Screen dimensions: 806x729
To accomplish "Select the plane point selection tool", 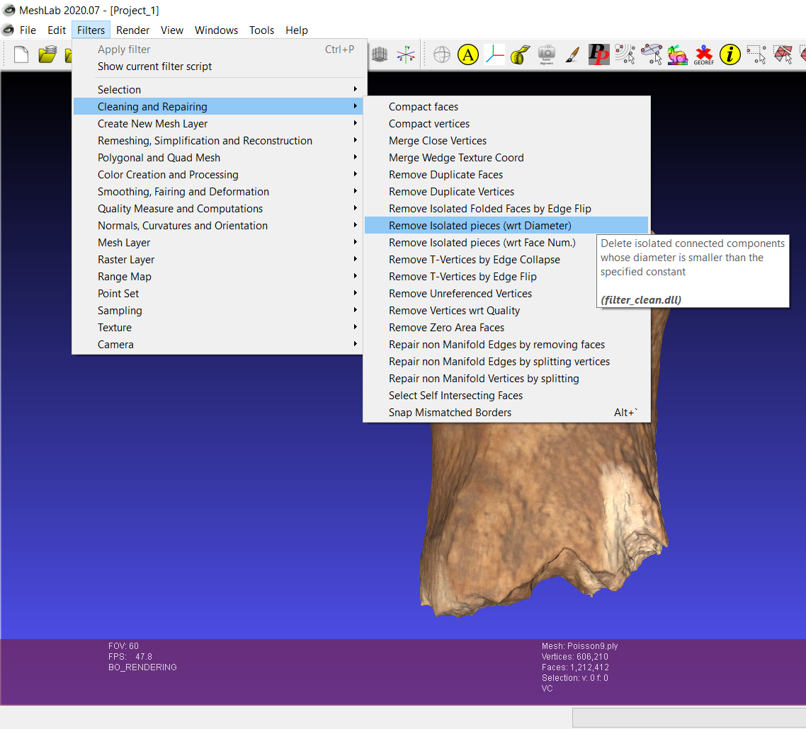I will (652, 54).
